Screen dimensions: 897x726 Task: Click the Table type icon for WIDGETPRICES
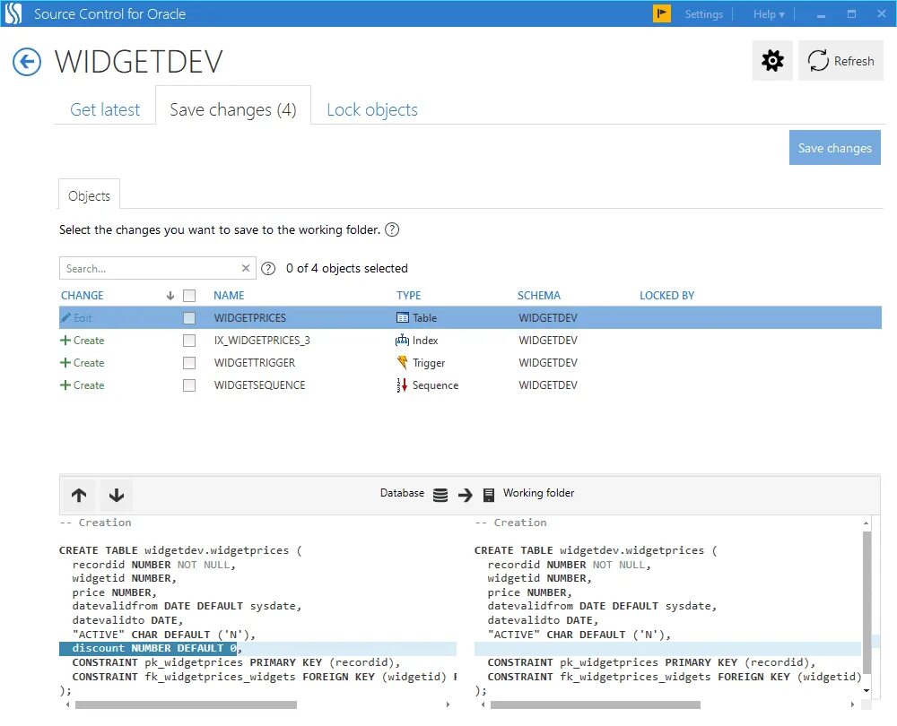403,318
